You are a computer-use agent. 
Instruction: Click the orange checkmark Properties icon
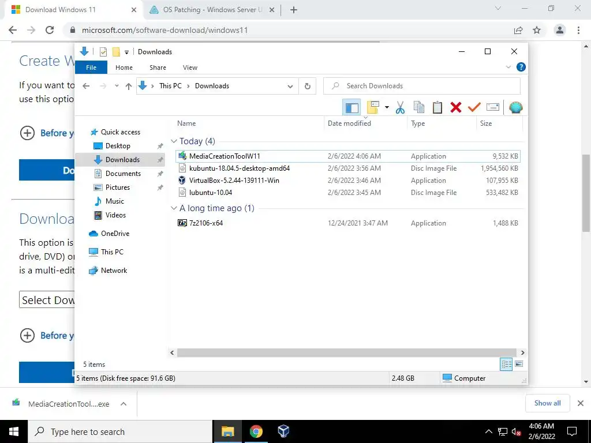(x=474, y=108)
